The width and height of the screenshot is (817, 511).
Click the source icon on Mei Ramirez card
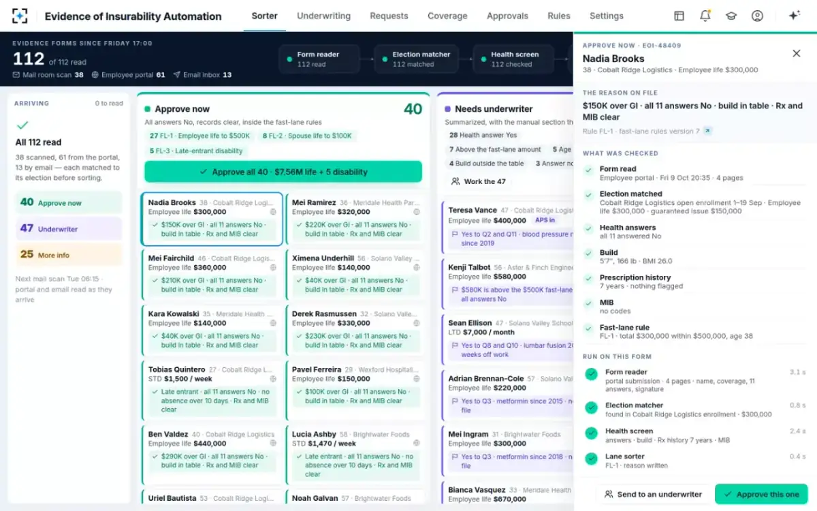click(417, 212)
